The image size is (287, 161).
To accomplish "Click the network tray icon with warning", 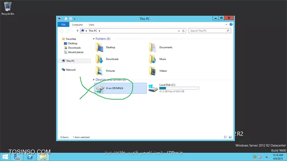I will point(254,157).
